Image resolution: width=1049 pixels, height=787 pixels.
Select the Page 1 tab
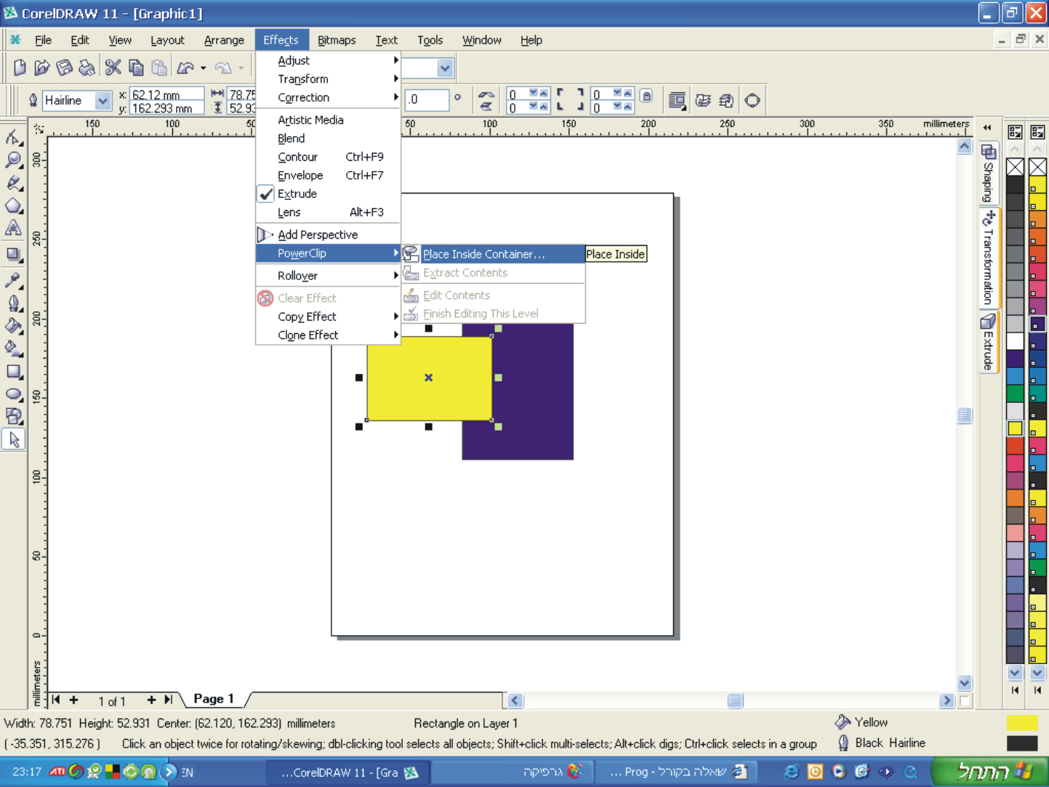pyautogui.click(x=214, y=699)
